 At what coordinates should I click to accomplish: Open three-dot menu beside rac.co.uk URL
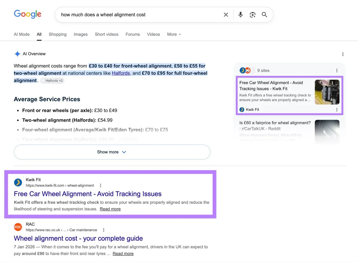click(104, 230)
